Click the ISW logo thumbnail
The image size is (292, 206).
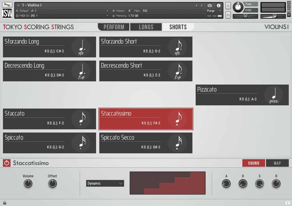[x=7, y=13]
